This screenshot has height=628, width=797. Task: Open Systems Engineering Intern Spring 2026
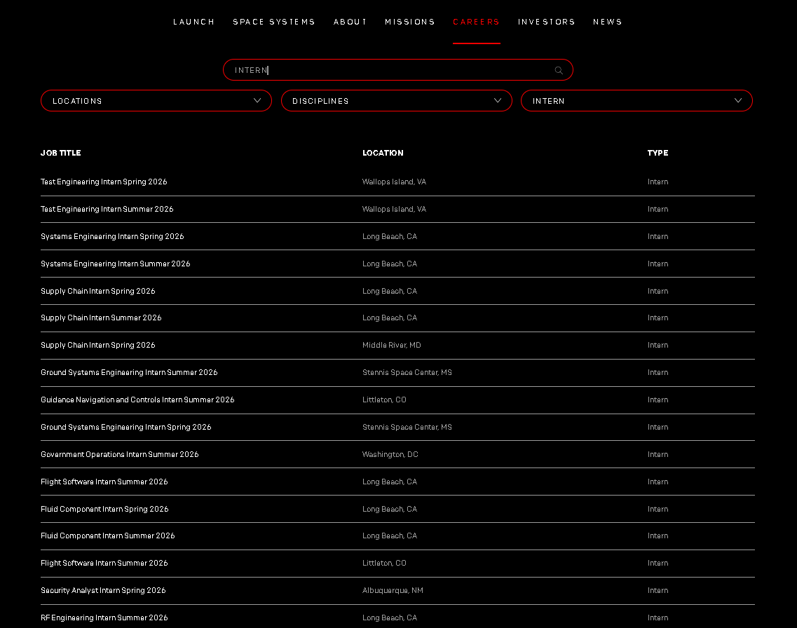[x=112, y=237]
